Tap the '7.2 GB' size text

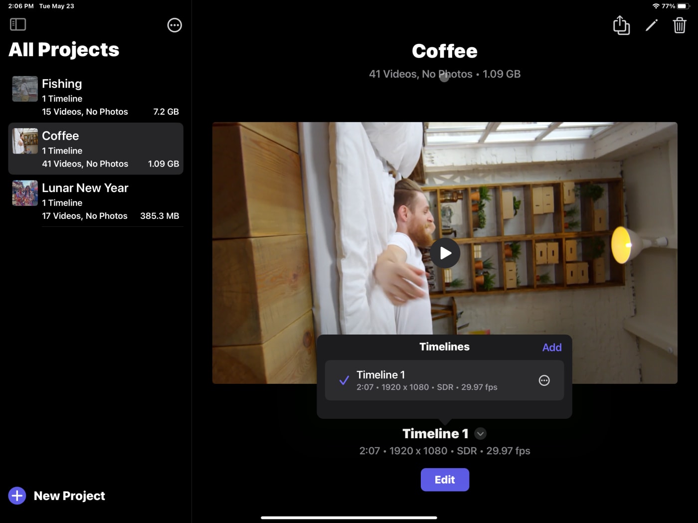point(166,112)
